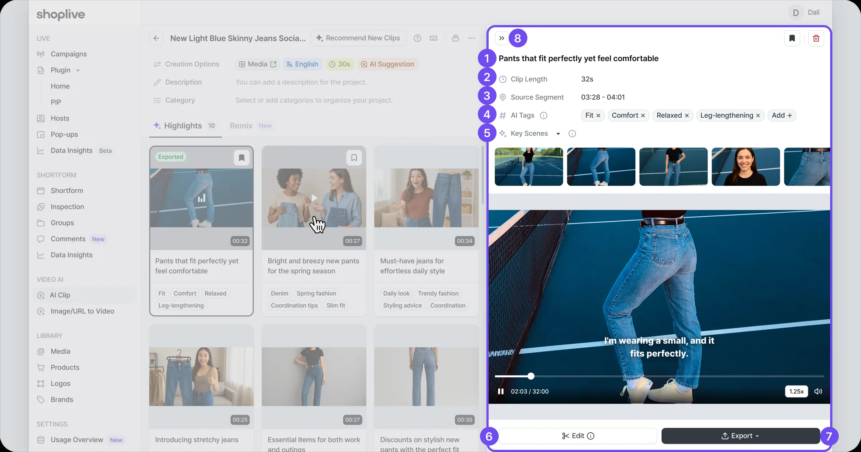The height and width of the screenshot is (452, 861).
Task: Expand the Key Scenes dropdown arrow
Action: pyautogui.click(x=558, y=134)
